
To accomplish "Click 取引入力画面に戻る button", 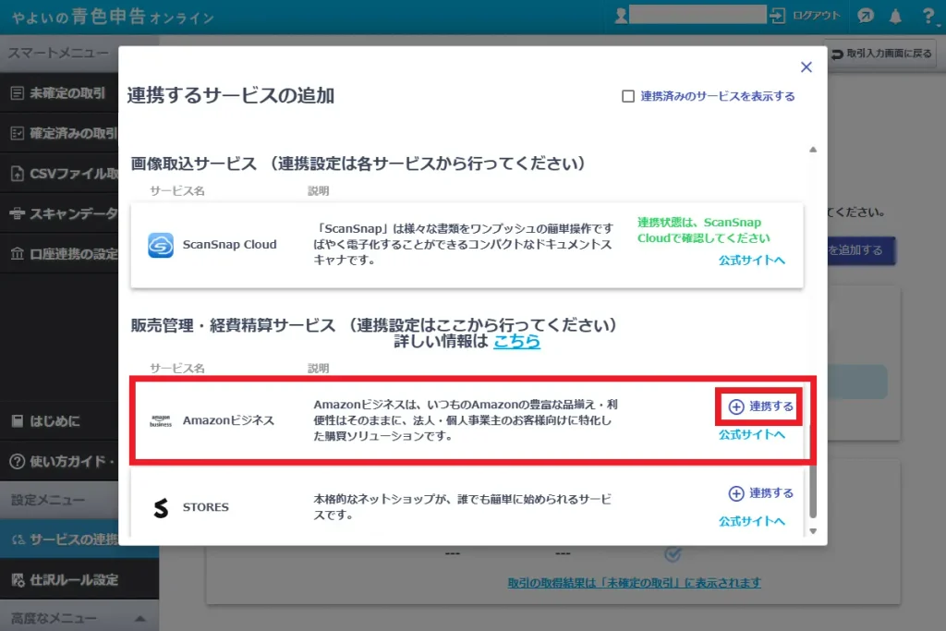I will 880,54.
